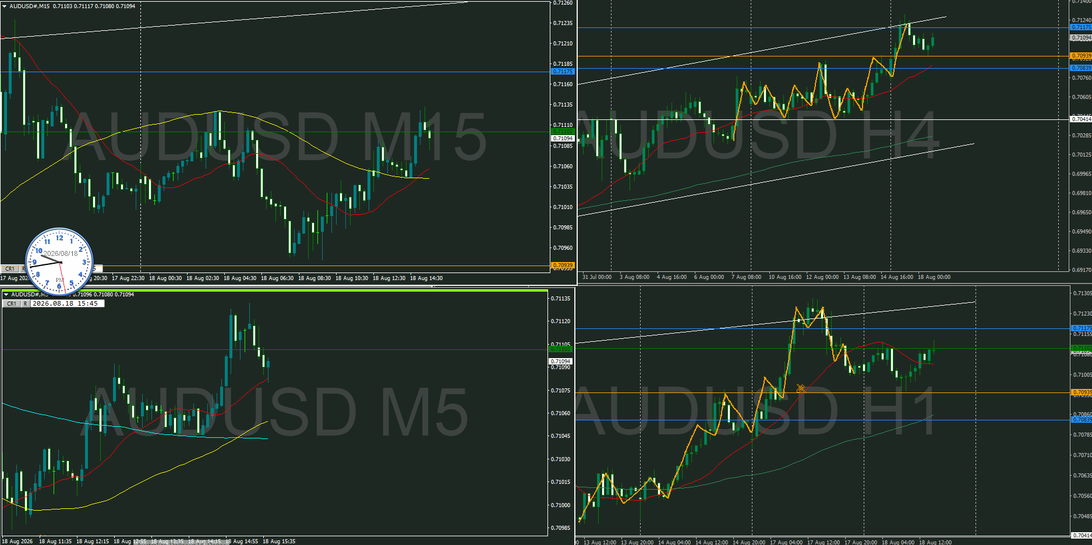Click the green 0.71102 price label on H1 chart
This screenshot has height=545, width=1092.
(1082, 348)
